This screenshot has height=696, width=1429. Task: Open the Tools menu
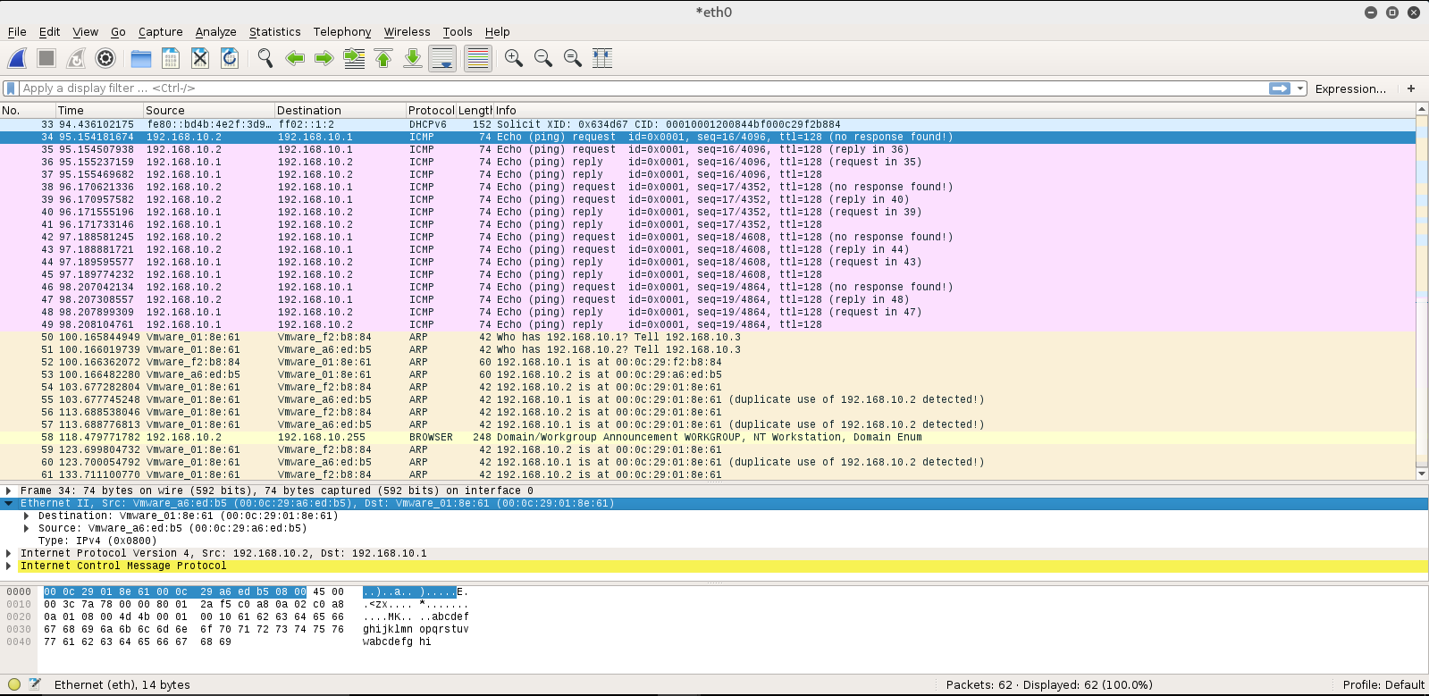point(458,31)
